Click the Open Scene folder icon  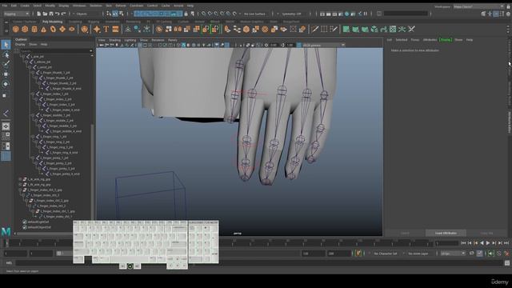[x=45, y=14]
